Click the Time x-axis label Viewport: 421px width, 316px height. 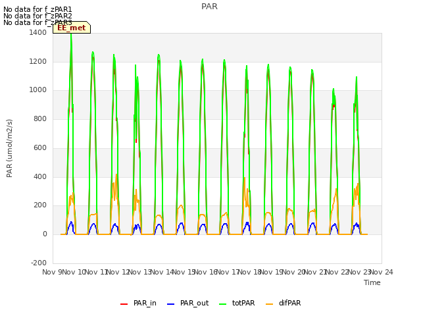click(372, 282)
